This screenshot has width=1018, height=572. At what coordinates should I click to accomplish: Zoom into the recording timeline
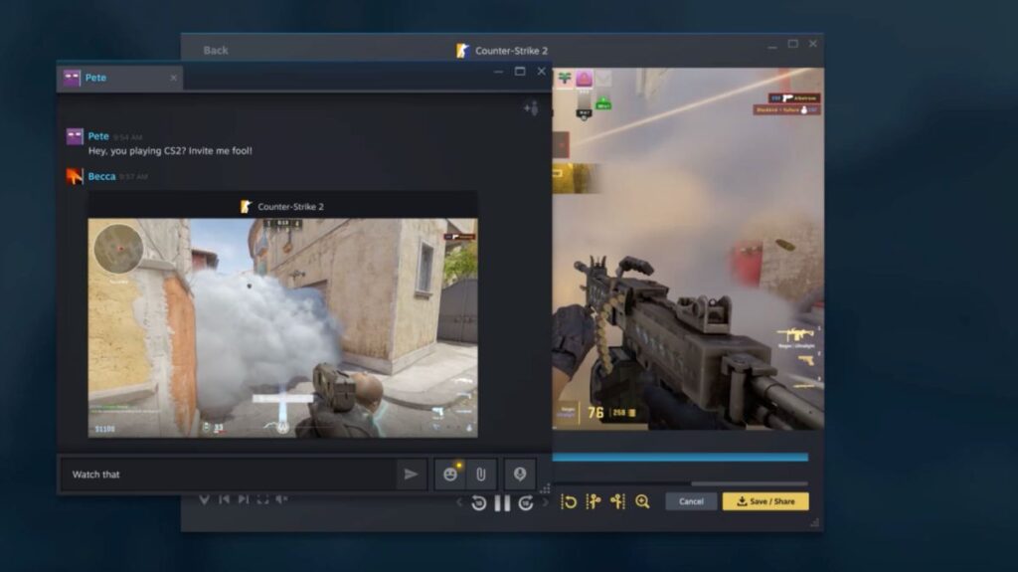click(x=643, y=501)
